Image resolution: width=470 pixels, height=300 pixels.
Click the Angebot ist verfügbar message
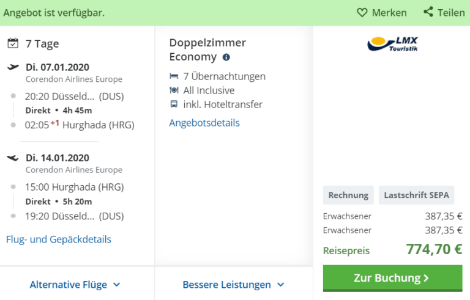click(54, 13)
